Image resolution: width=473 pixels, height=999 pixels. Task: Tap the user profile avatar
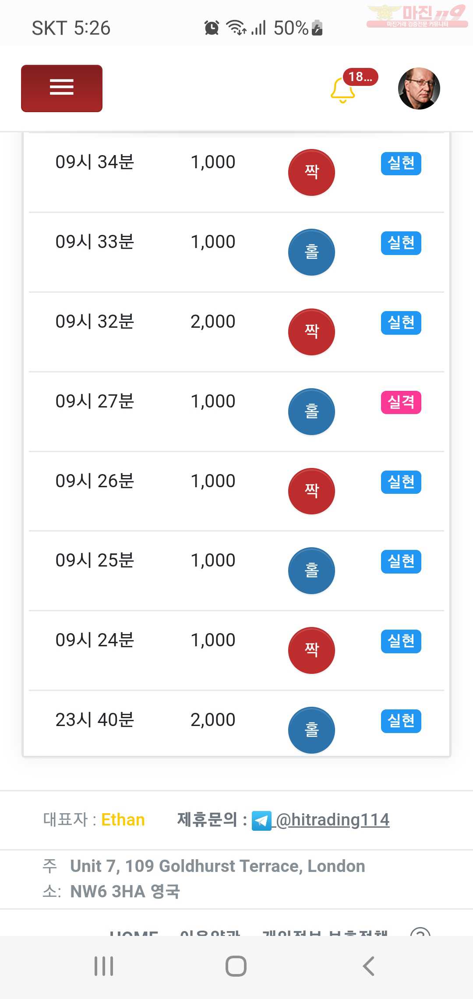419,89
